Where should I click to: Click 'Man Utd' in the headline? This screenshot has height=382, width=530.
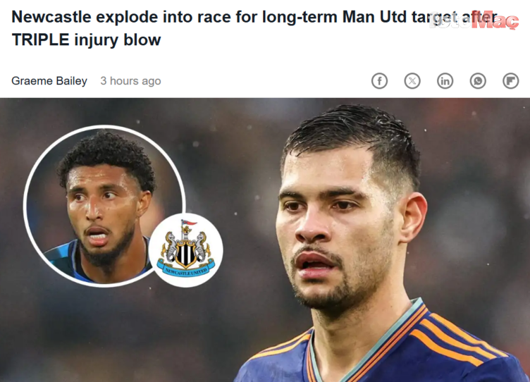(x=374, y=17)
